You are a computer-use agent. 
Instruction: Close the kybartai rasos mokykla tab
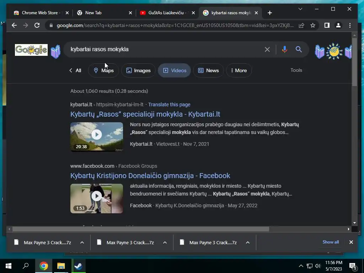256,13
